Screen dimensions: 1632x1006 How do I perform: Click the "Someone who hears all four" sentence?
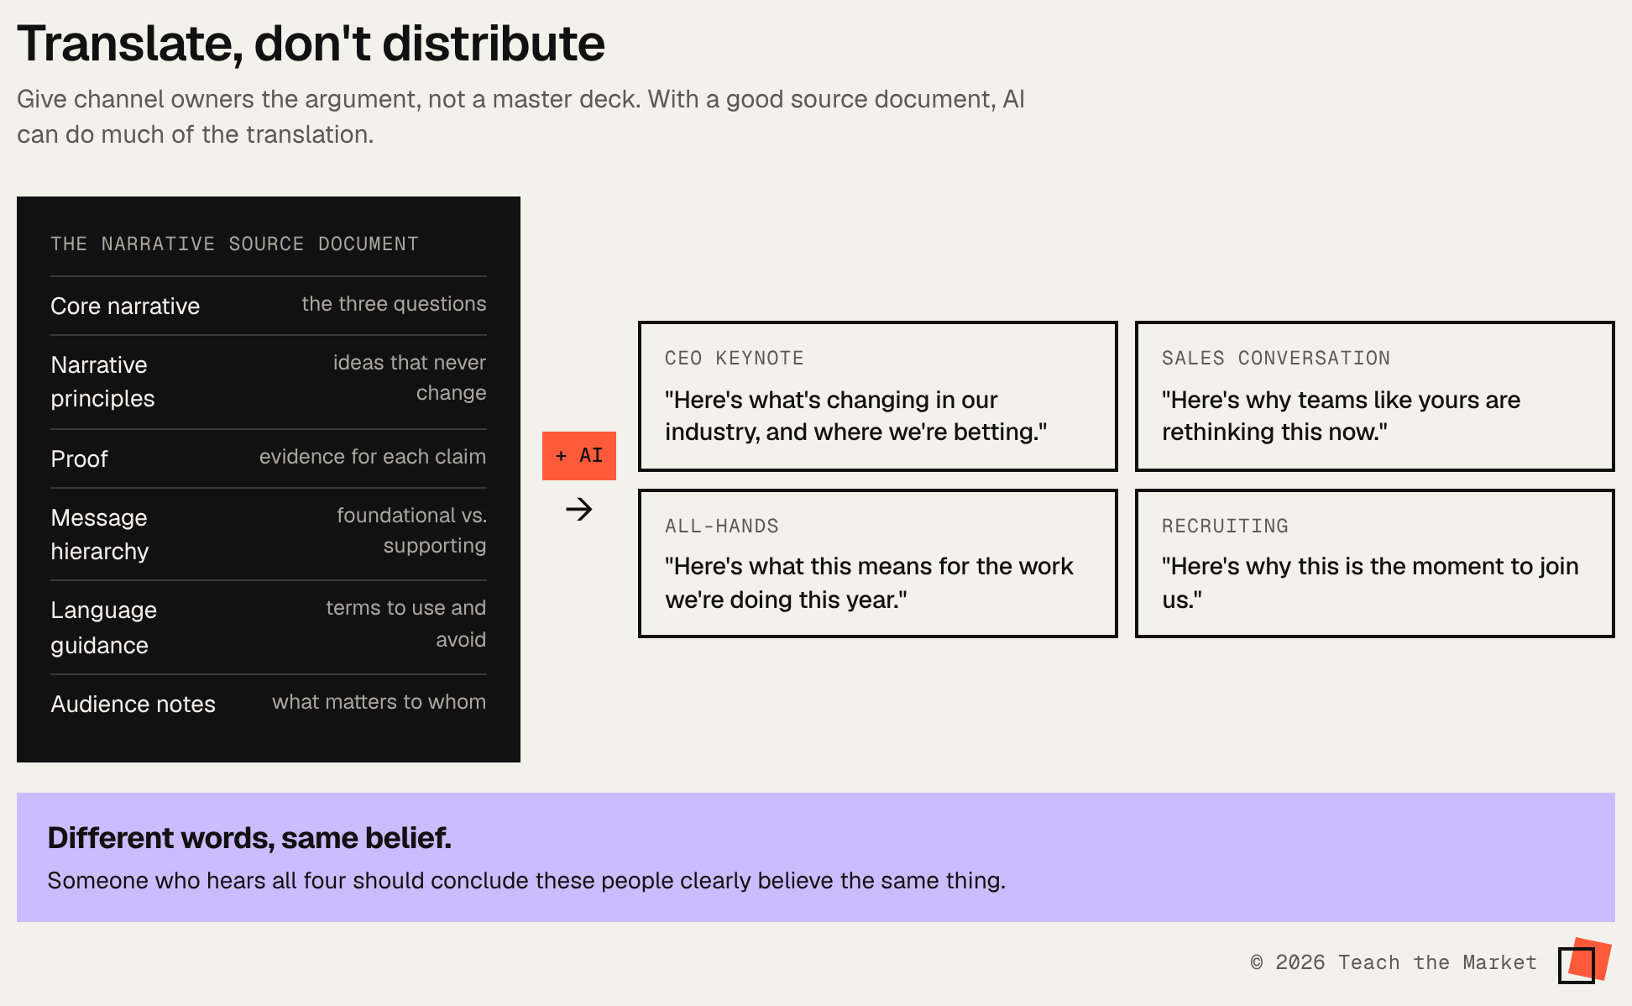tap(526, 881)
